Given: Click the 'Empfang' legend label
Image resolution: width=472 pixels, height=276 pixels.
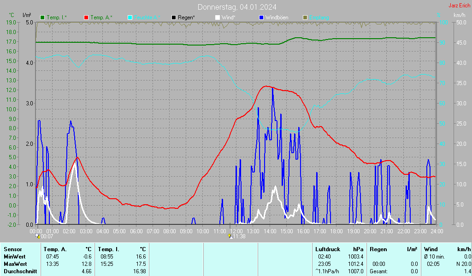Looking at the screenshot, I should (319, 17).
